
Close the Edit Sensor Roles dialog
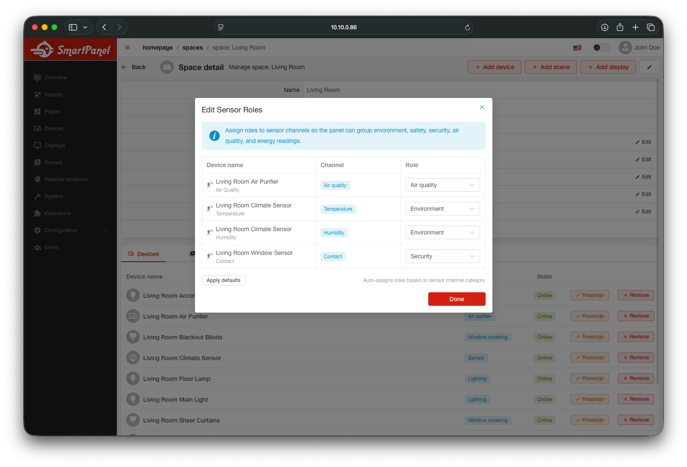coord(482,107)
